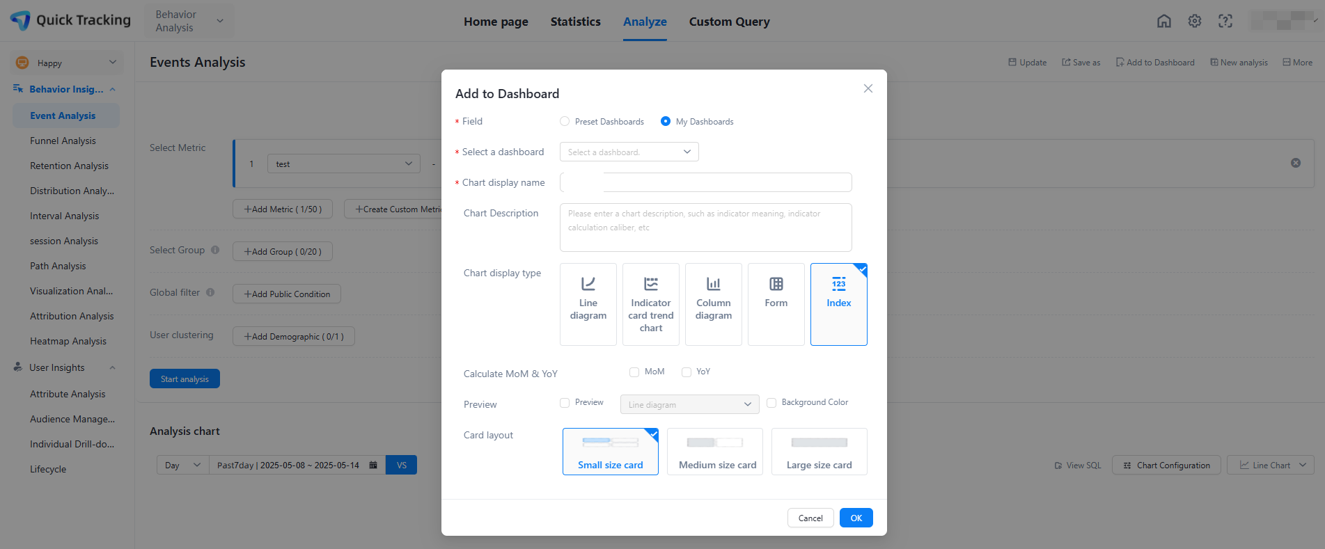Enable the MoM checkbox

tap(634, 372)
